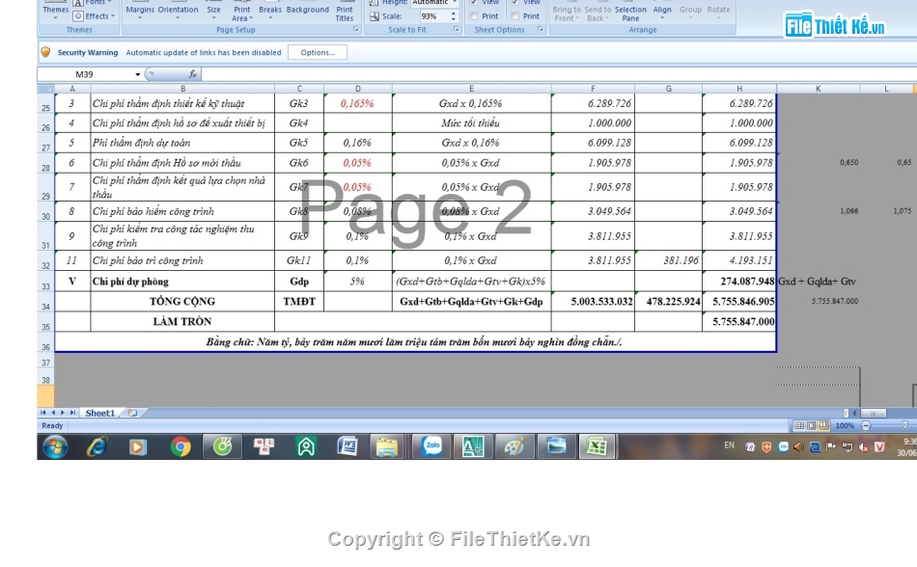Click the Print Titles button
The height and width of the screenshot is (567, 917).
[x=345, y=12]
